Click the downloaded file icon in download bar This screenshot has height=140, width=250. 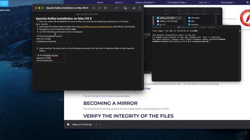[68, 124]
